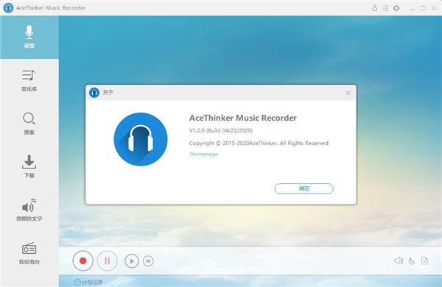This screenshot has height=287, width=442.
Task: Open the 音乐库 music library tab
Action: tap(29, 80)
